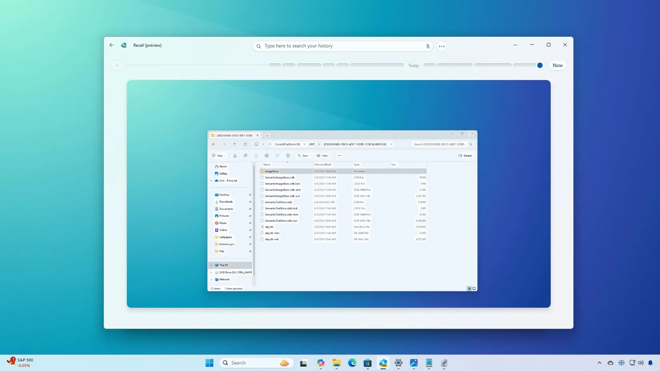
Task: Click the Explorer Refresh icon in snapshot
Action: click(245, 144)
